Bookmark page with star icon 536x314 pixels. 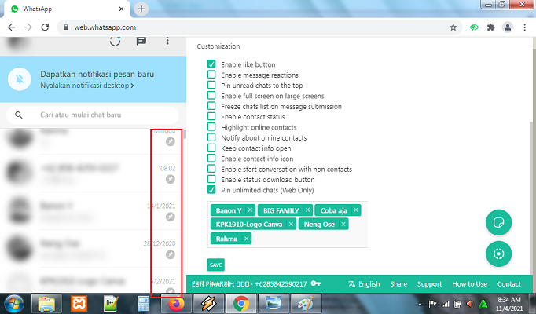tap(453, 27)
